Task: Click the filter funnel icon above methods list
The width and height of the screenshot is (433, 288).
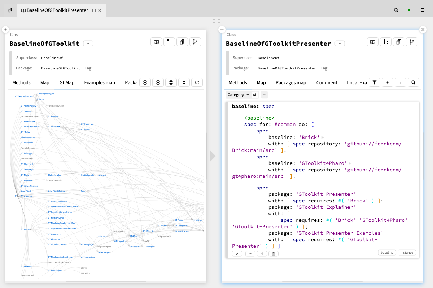Action: [375, 82]
